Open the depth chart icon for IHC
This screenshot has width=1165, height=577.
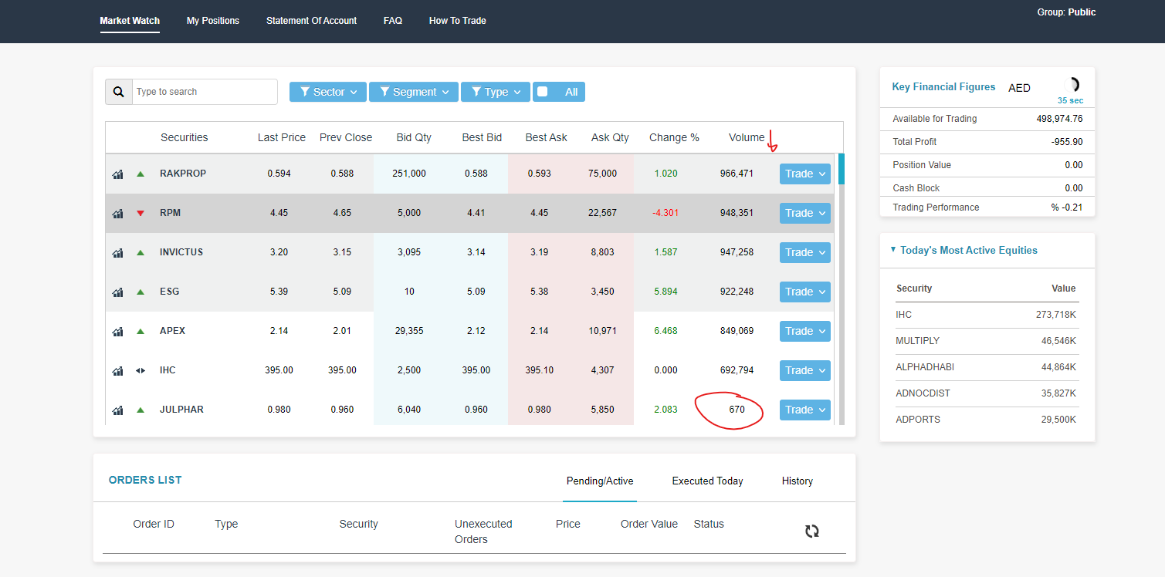117,370
